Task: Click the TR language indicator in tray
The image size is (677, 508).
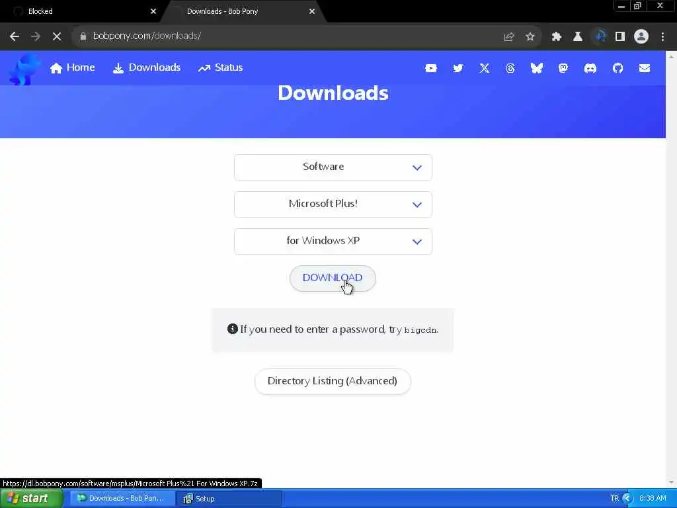Action: click(x=614, y=499)
